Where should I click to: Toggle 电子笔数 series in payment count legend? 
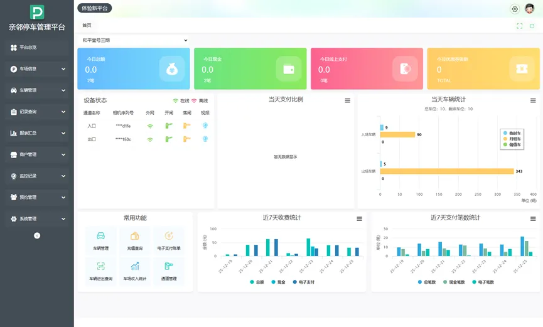pos(483,282)
